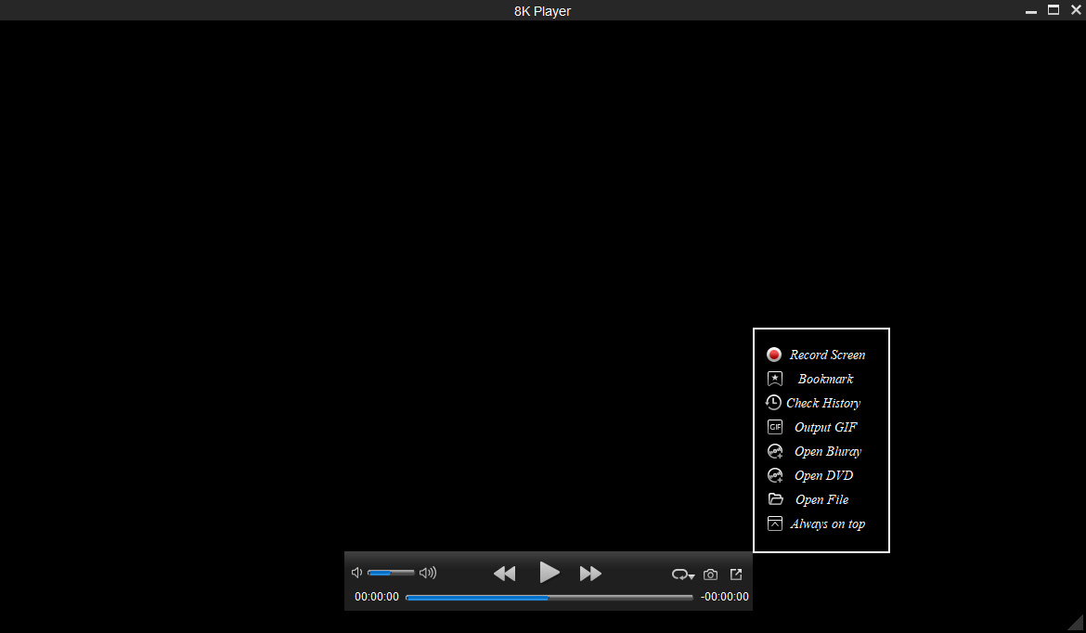Mute audio using the low-volume speaker icon

[x=356, y=573]
